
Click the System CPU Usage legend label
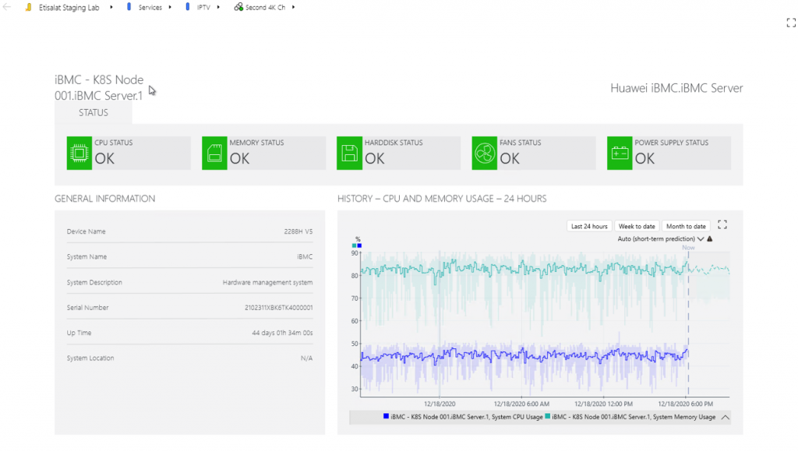(467, 417)
